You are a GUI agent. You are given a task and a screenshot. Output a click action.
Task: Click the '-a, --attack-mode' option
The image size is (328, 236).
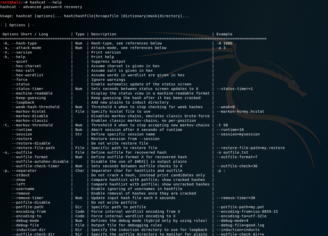22,48
